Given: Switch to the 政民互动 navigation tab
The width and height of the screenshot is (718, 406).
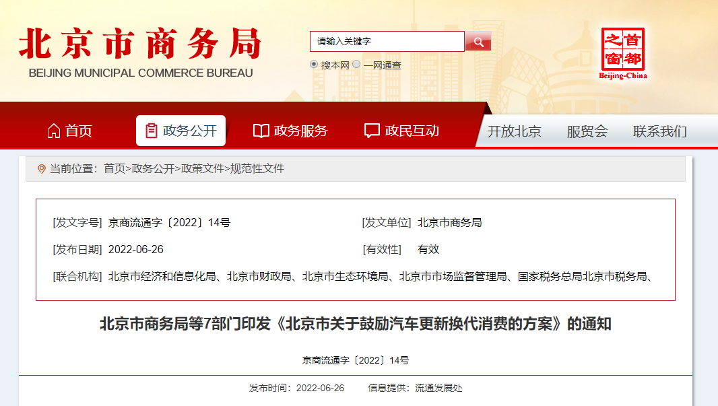Looking at the screenshot, I should [x=401, y=131].
